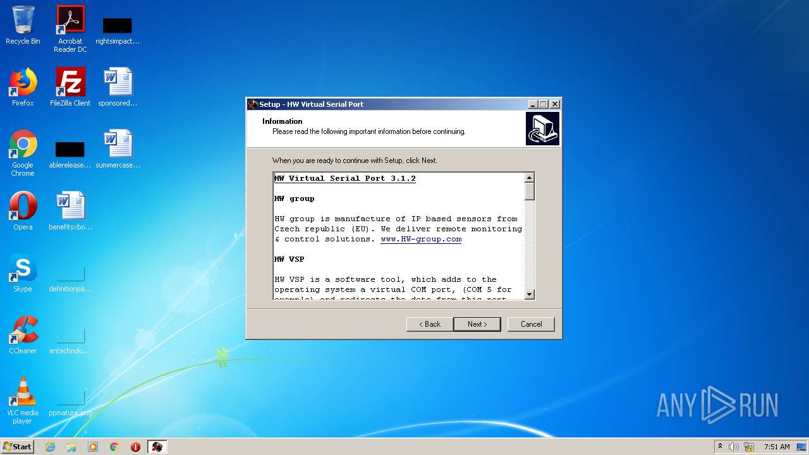
Task: Cancel the HW Virtual Serial Port setup
Action: (531, 324)
